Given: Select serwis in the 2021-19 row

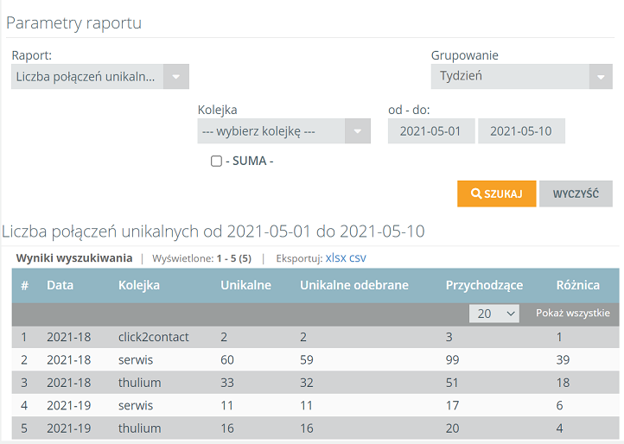Looking at the screenshot, I should 136,405.
